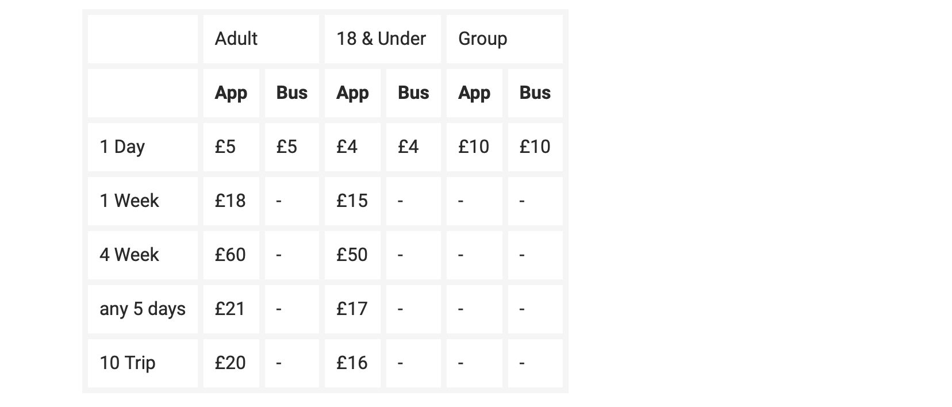
Task: Click the 10 Trip row label
Action: [x=128, y=363]
